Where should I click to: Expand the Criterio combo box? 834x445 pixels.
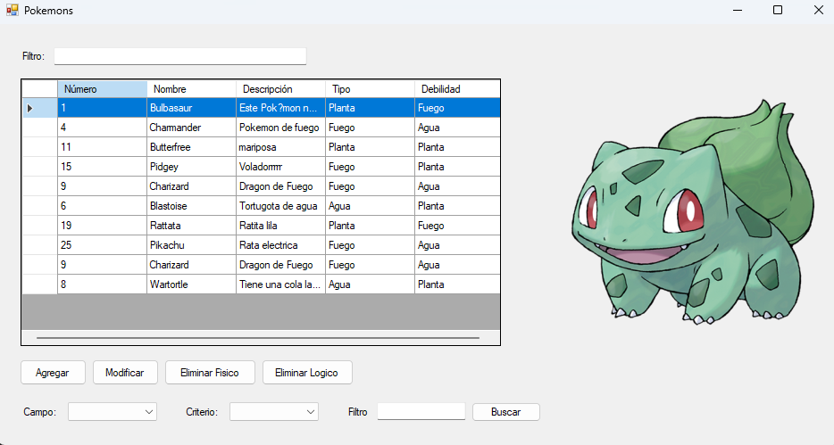(274, 411)
